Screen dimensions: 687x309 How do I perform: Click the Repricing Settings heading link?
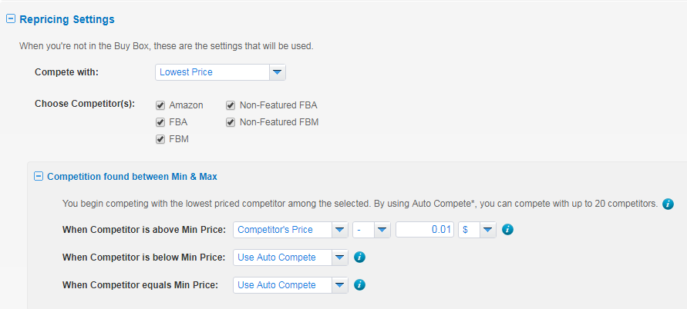67,19
